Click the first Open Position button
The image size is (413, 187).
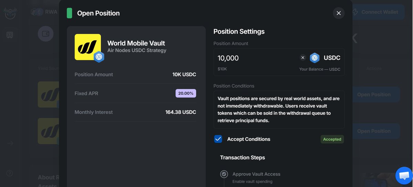coord(374,94)
